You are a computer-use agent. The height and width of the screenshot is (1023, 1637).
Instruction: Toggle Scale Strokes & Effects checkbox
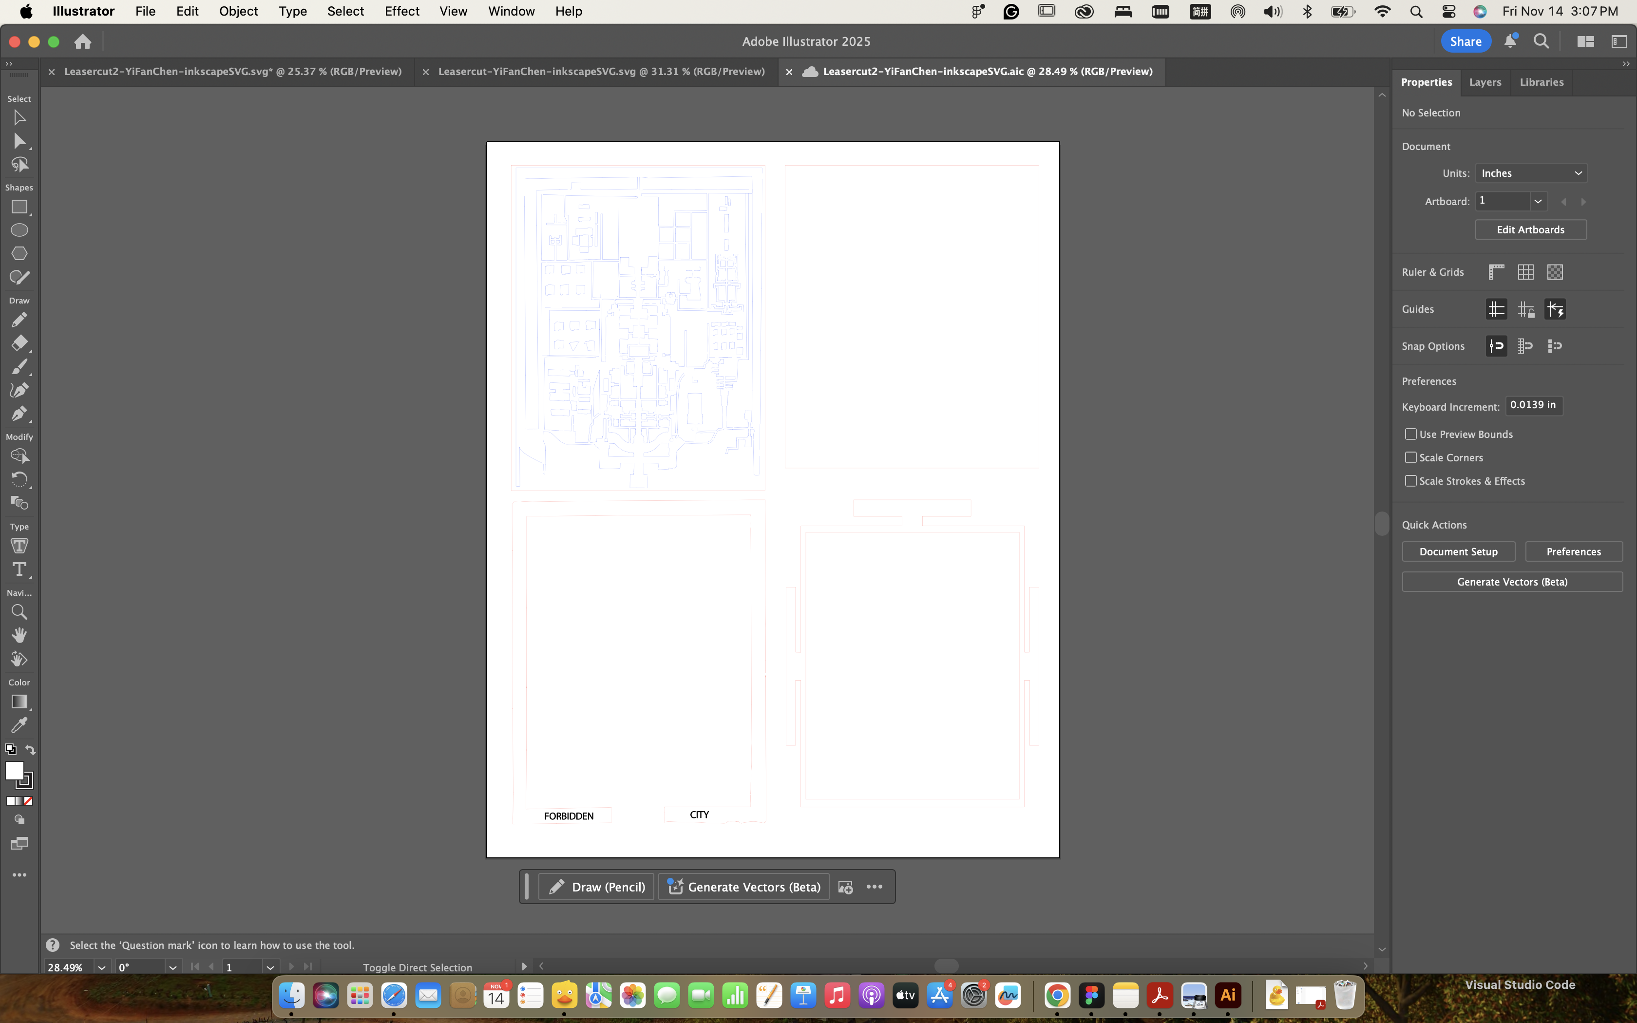1410,481
